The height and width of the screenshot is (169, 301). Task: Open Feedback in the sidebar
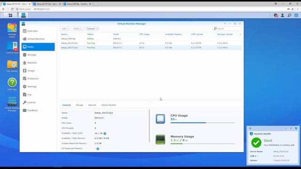point(38,110)
